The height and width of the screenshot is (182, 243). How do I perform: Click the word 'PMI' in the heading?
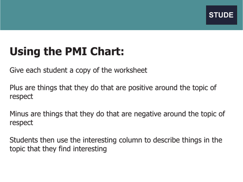coord(76,51)
